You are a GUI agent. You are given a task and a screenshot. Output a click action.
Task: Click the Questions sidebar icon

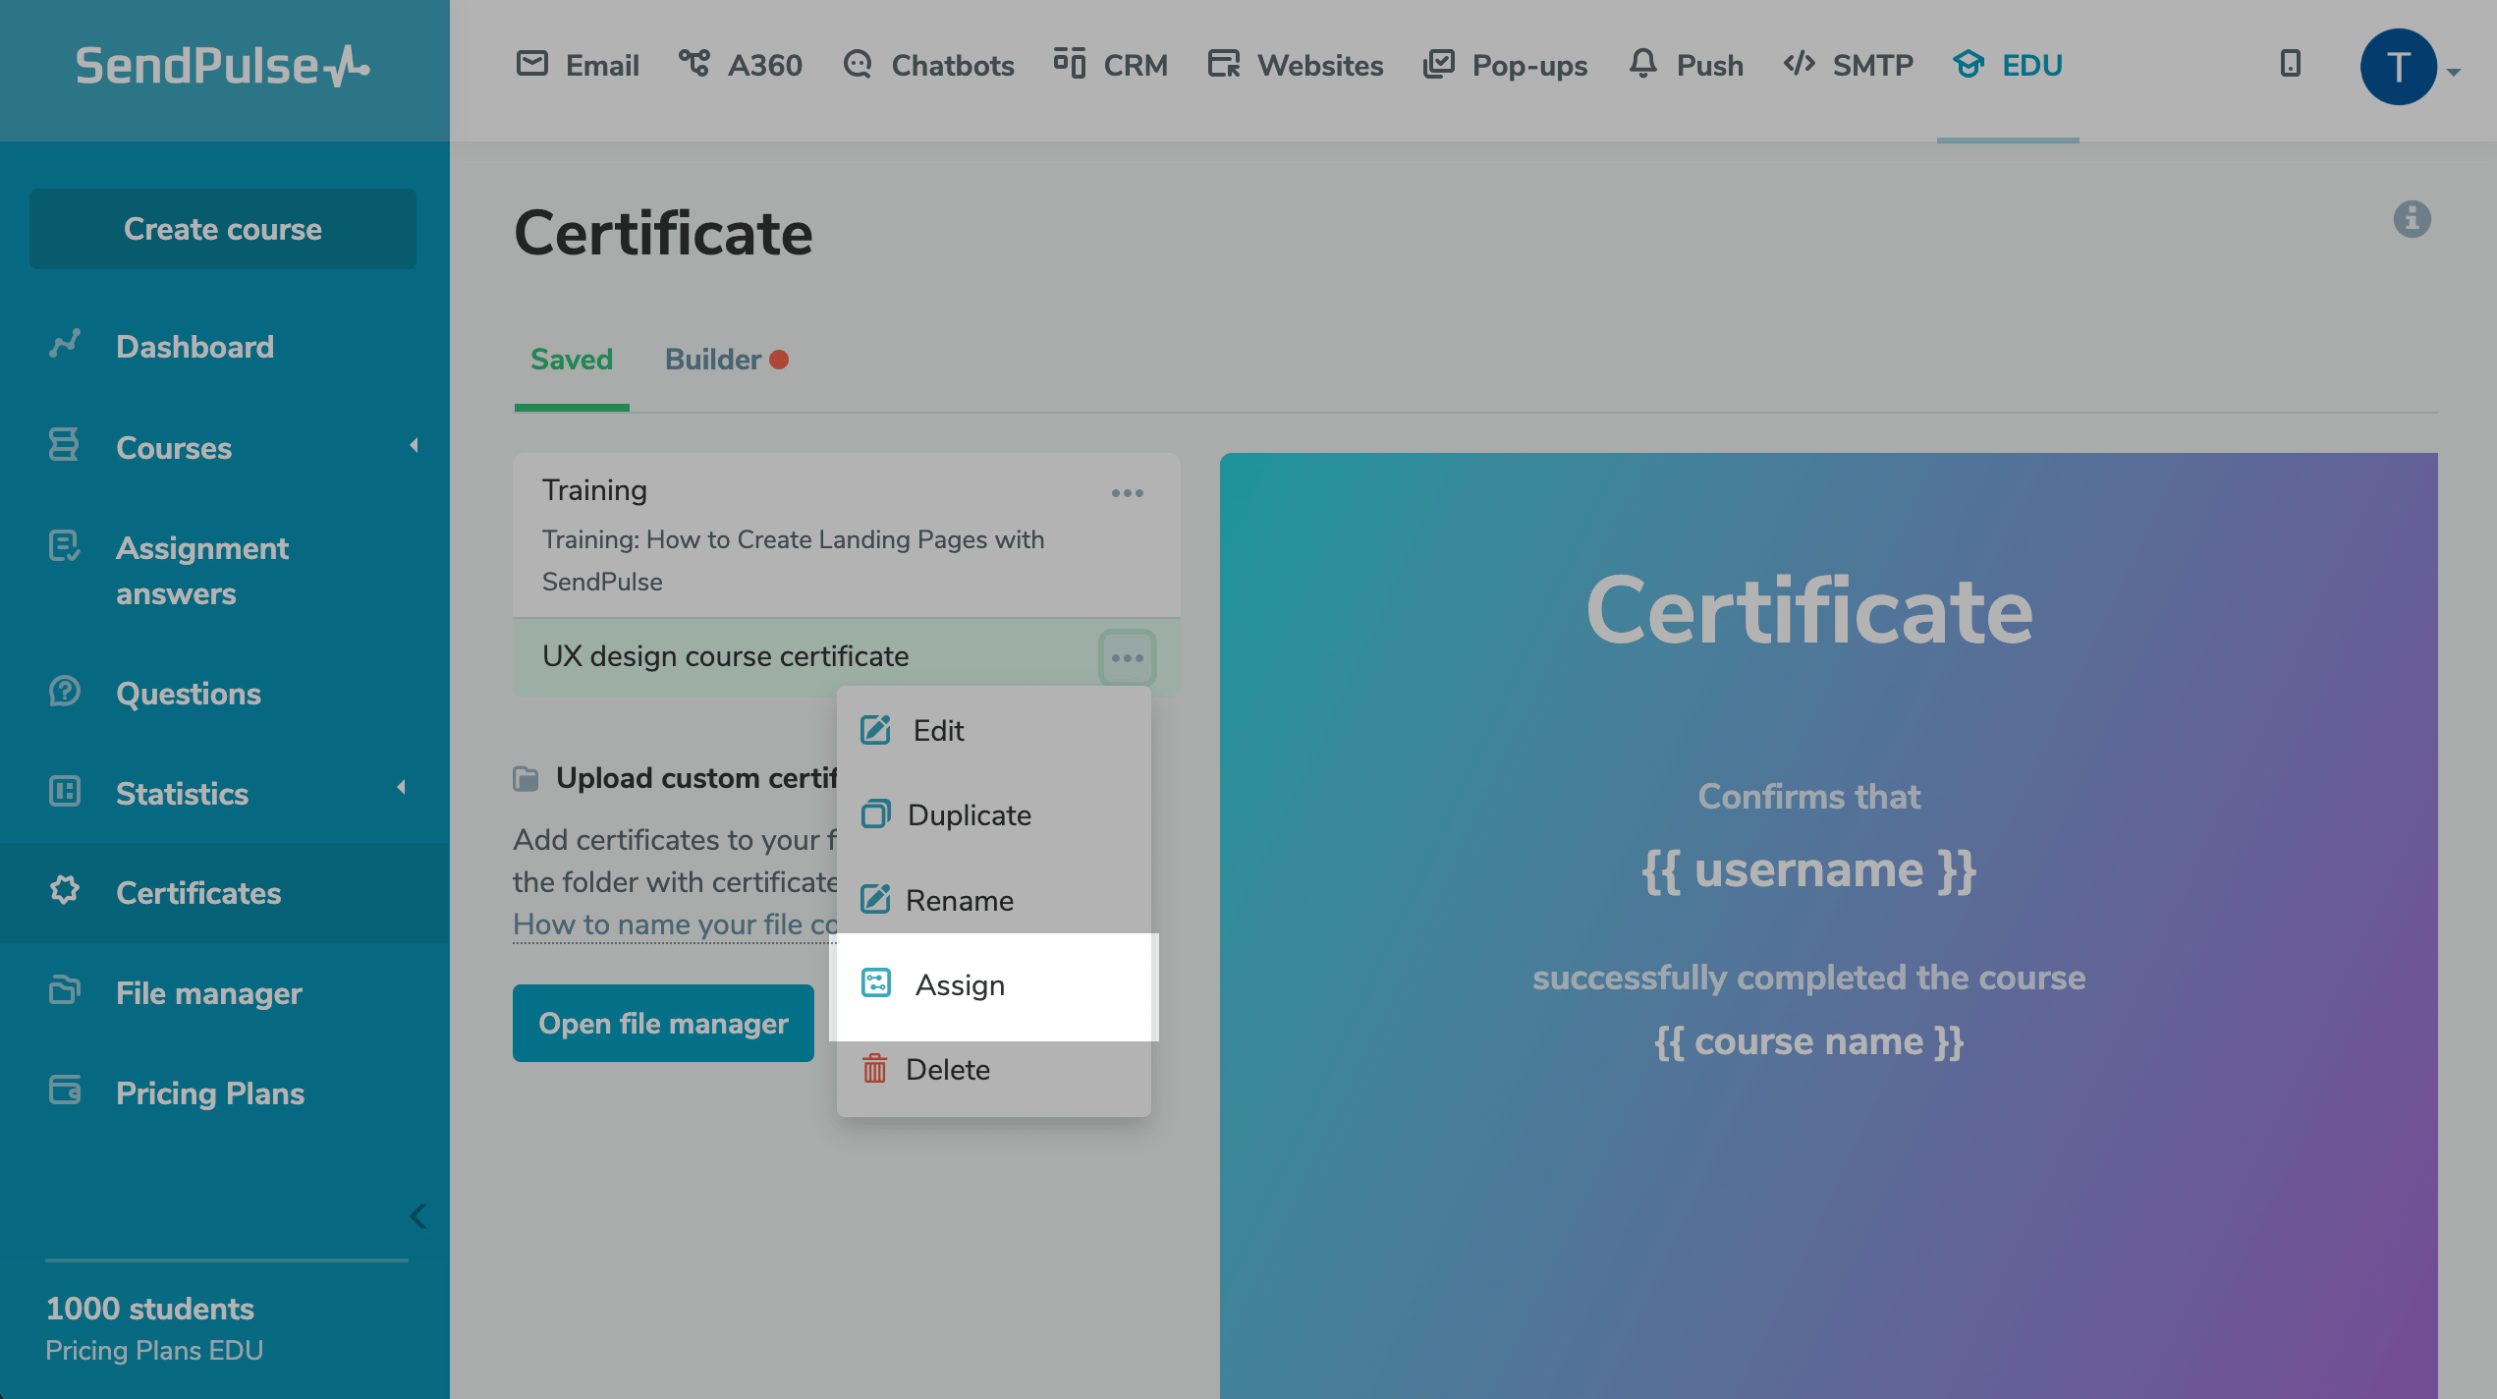pos(65,692)
